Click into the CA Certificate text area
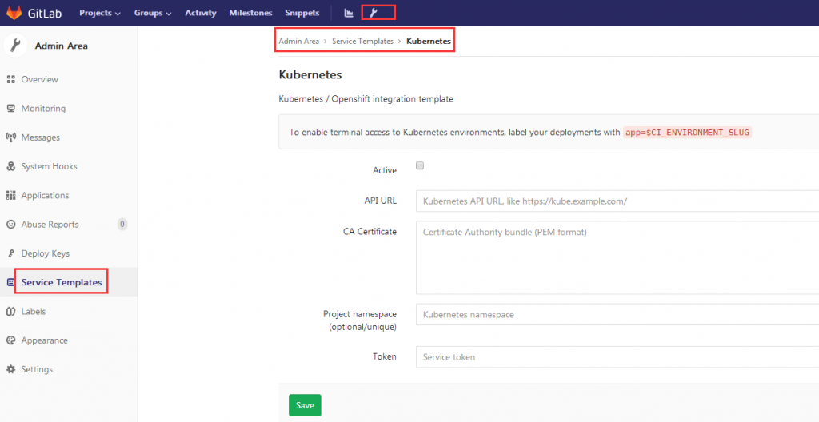 click(x=617, y=257)
